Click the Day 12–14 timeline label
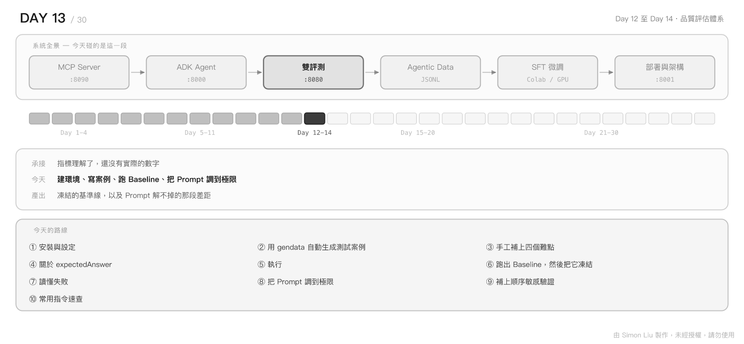This screenshot has width=744, height=344. [314, 132]
